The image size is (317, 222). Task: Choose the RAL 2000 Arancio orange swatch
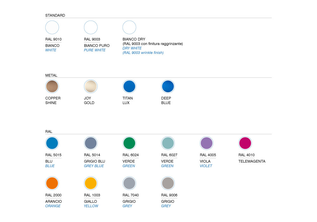[x=52, y=183]
